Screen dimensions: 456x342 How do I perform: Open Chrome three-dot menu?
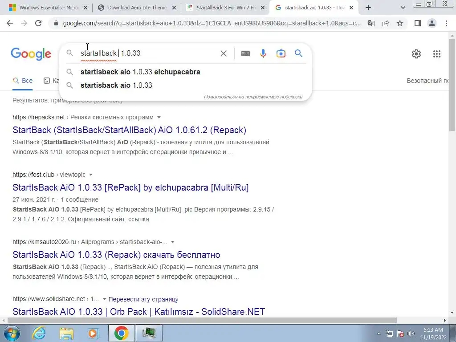[x=446, y=23]
